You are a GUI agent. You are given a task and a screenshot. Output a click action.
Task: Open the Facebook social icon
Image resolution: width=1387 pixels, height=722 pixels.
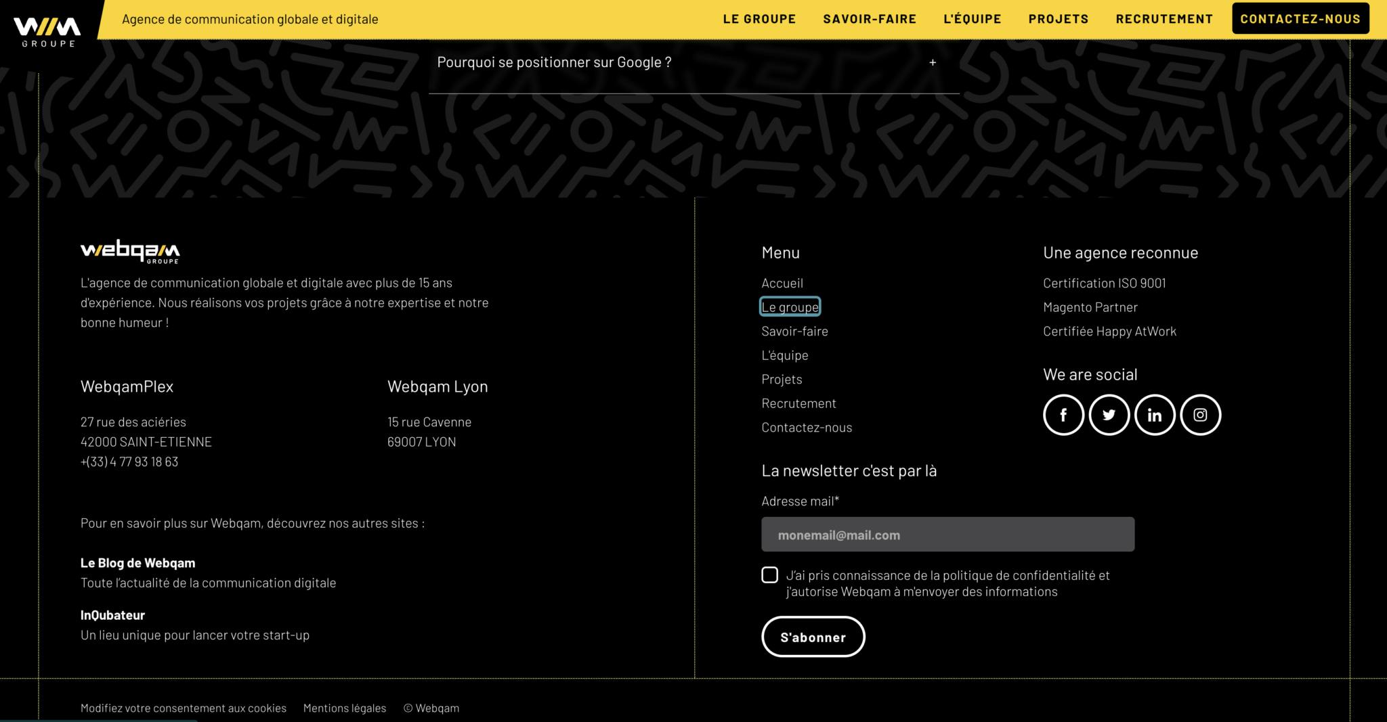coord(1063,415)
